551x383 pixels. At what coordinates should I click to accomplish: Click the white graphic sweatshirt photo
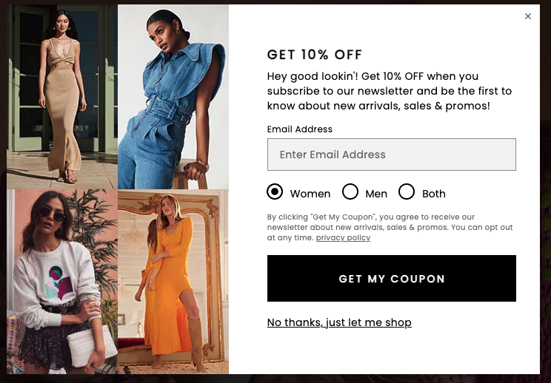point(62,282)
